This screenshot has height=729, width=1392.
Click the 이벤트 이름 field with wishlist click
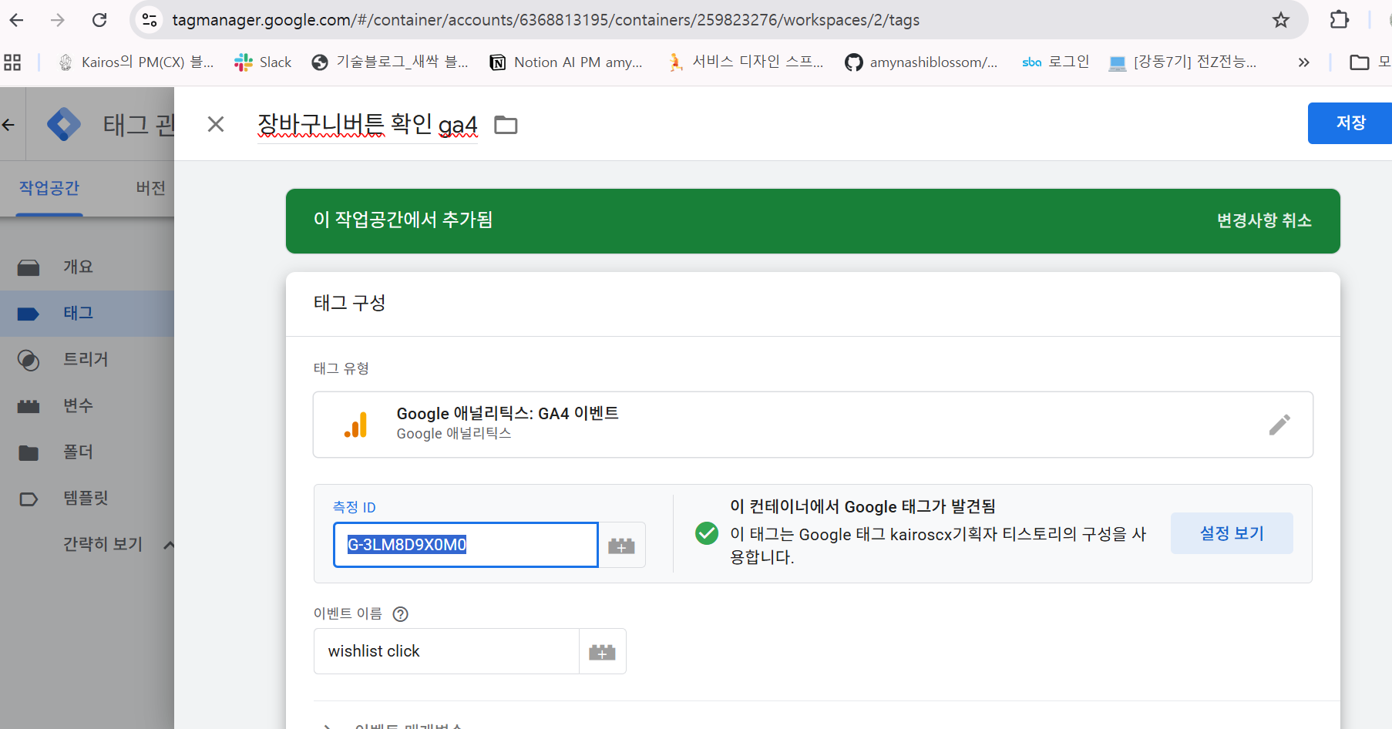[446, 651]
